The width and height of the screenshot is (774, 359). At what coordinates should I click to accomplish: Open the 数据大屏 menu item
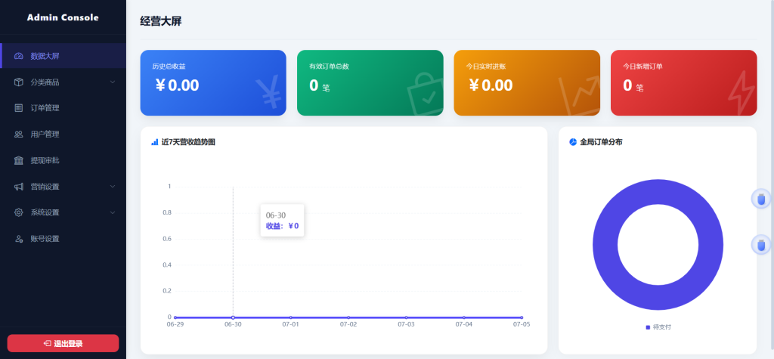[63, 56]
